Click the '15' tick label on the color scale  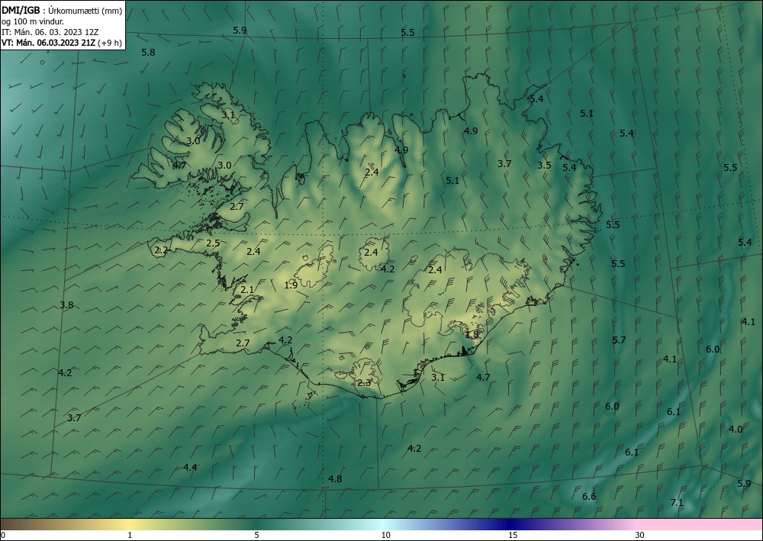(513, 536)
